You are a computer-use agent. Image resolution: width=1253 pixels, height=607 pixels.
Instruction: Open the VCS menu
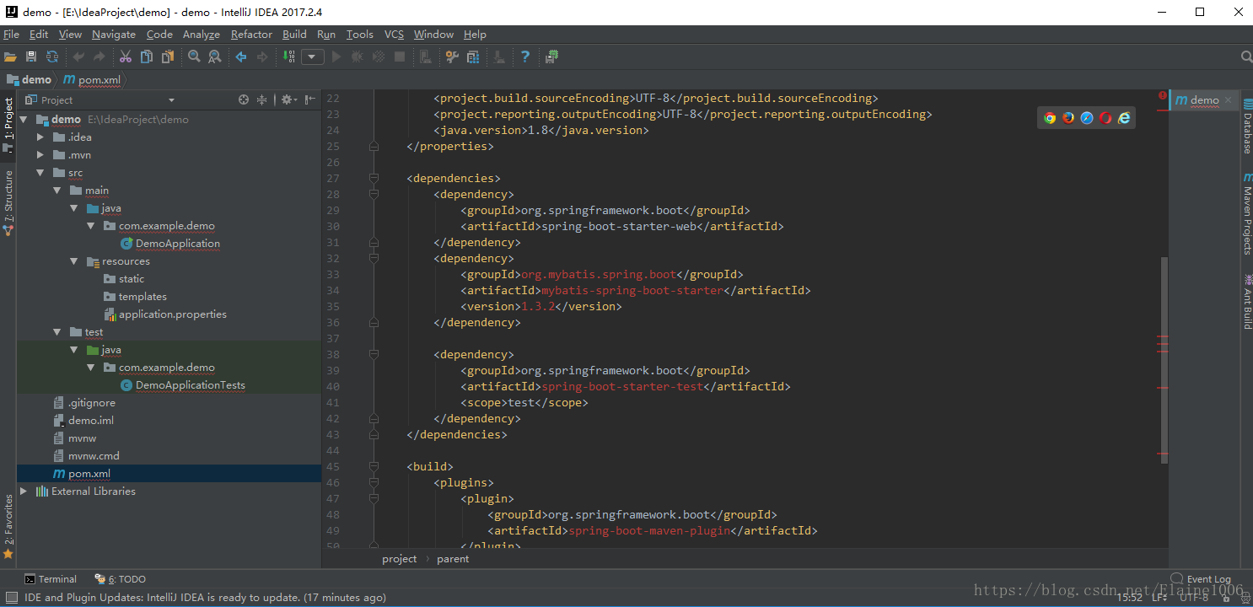point(395,35)
